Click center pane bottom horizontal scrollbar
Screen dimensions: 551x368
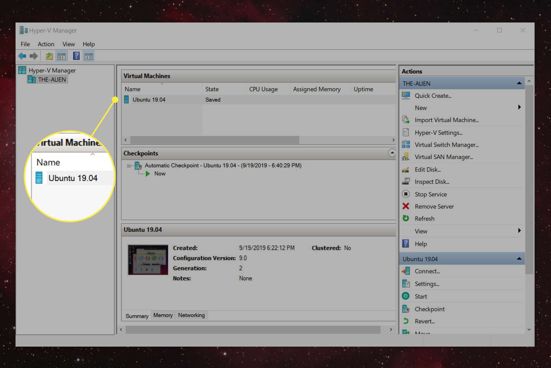click(253, 330)
